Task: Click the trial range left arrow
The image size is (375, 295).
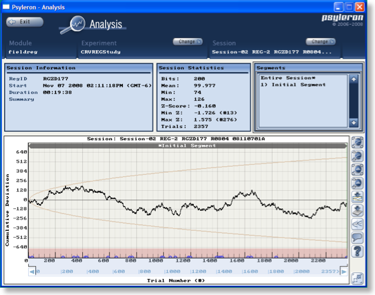Action: (x=31, y=272)
